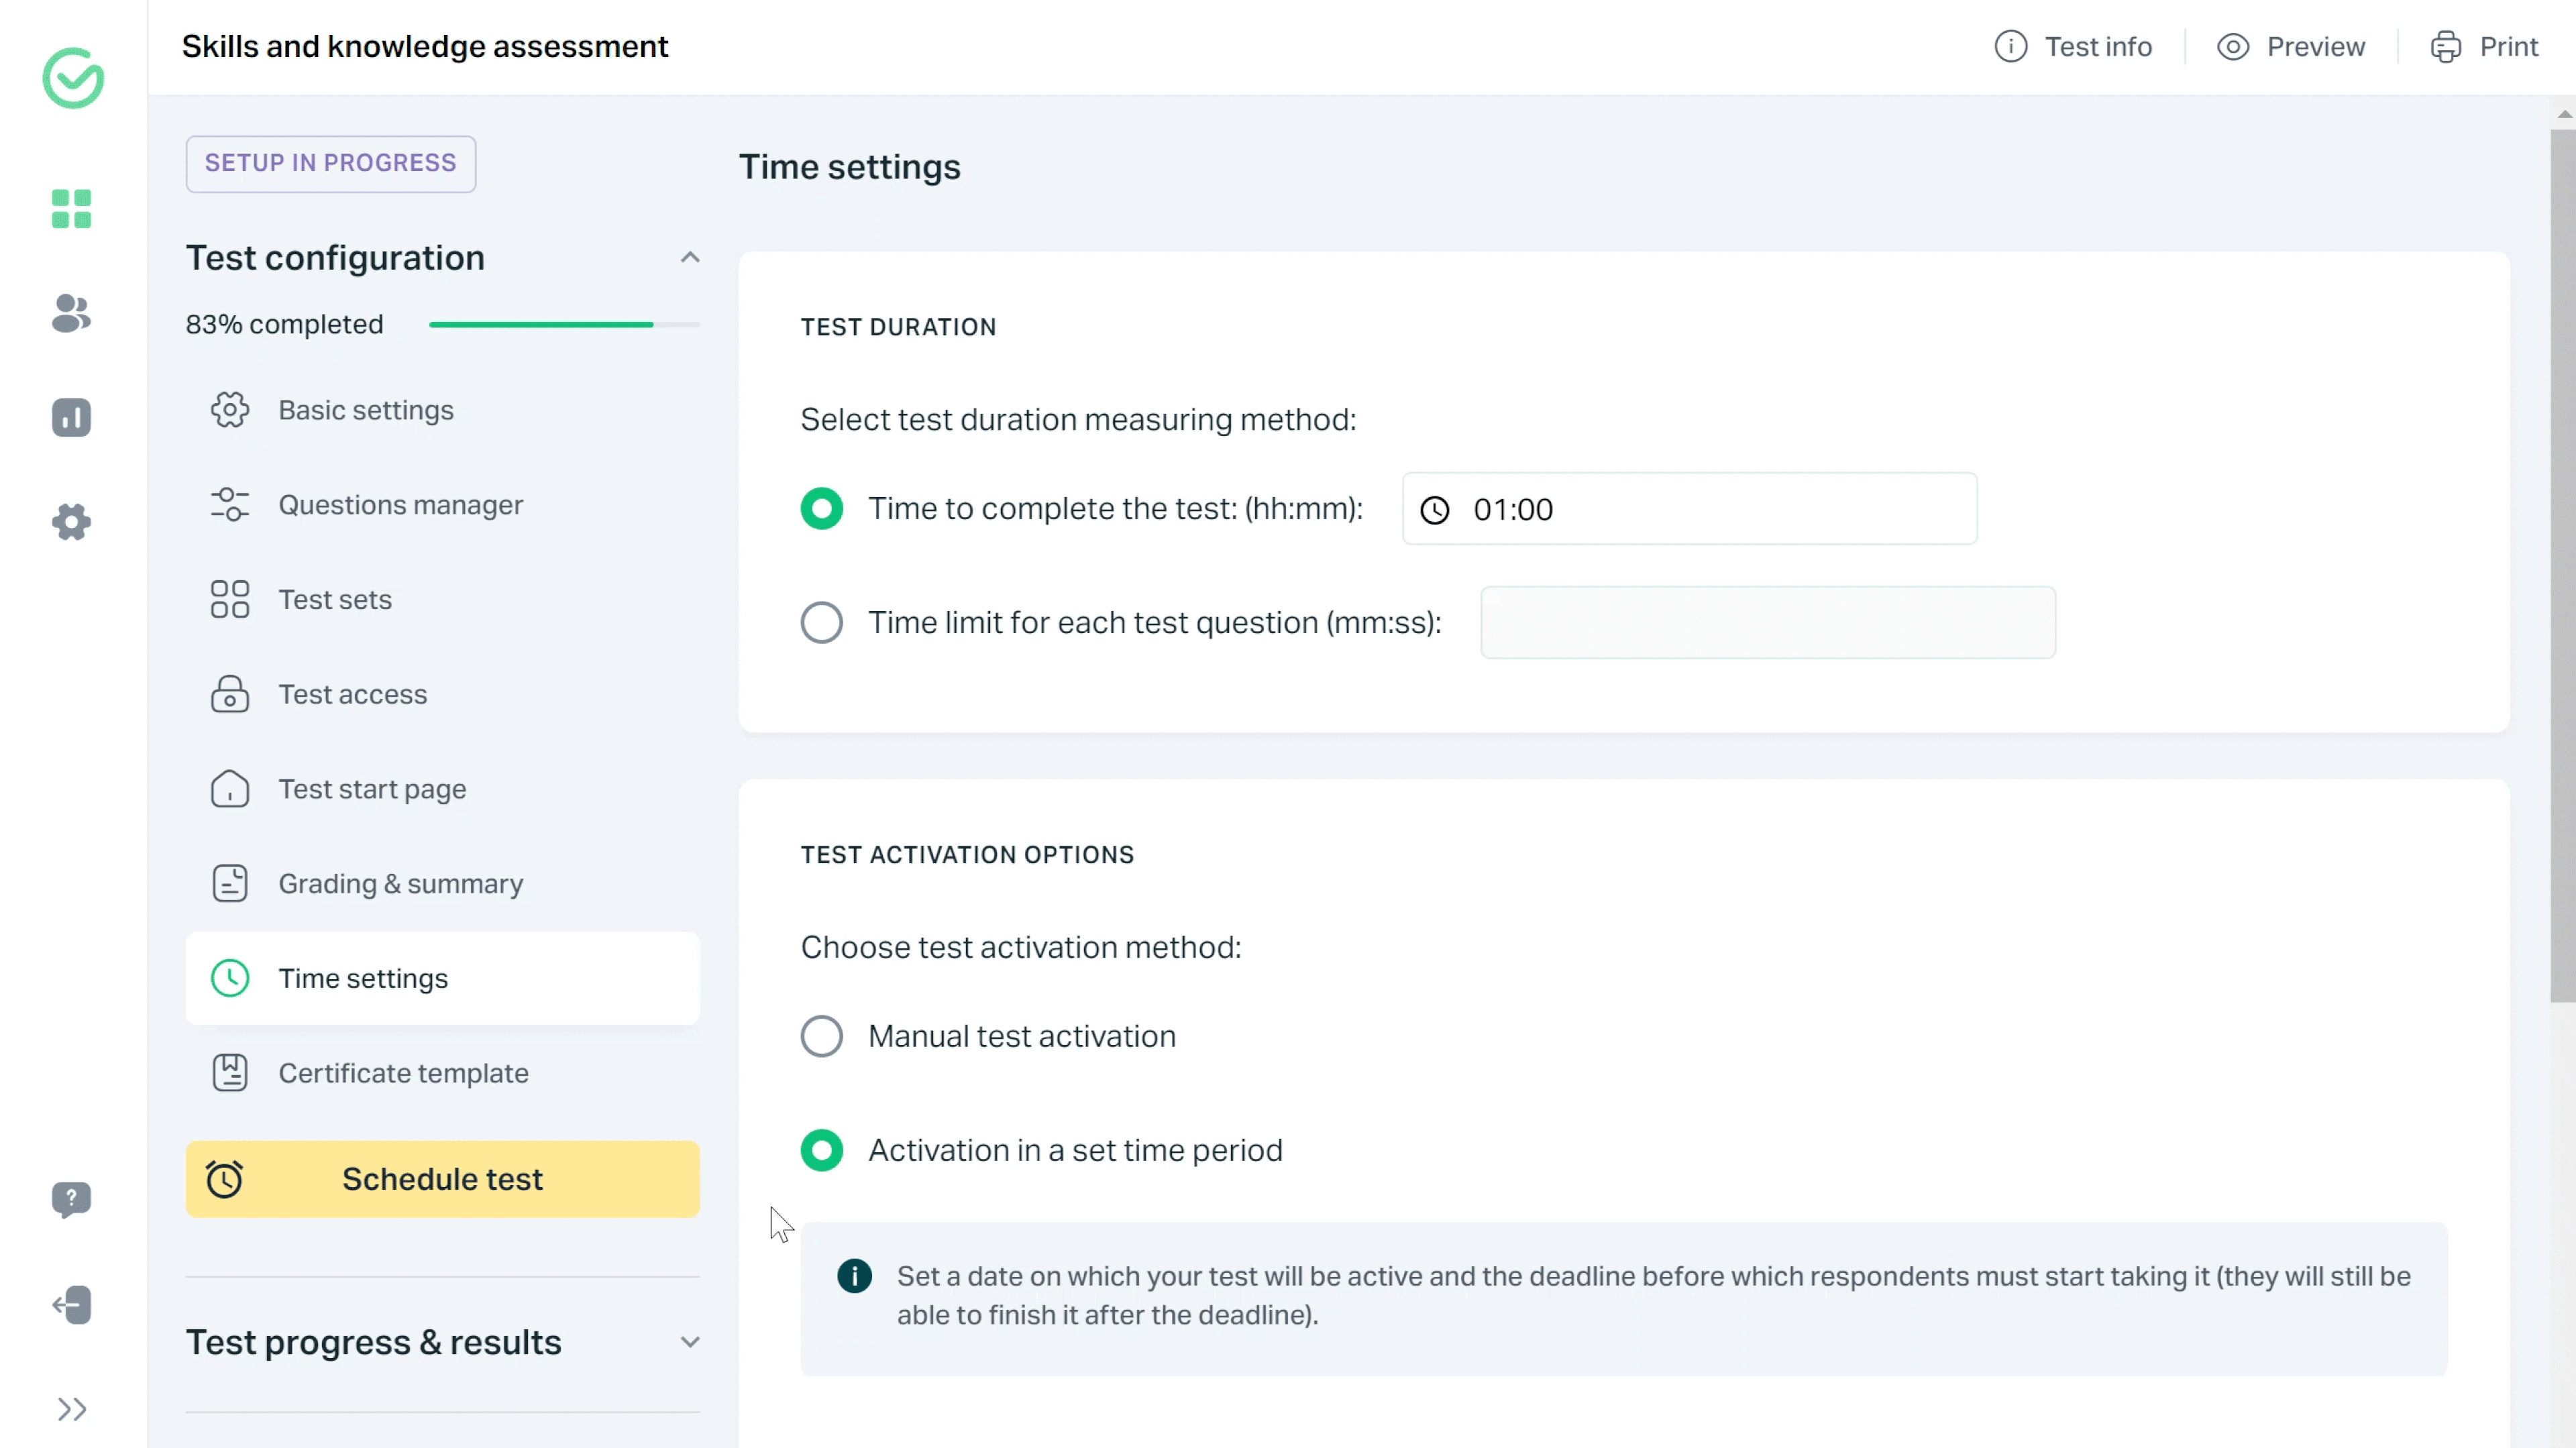Choose Manual test activation
The height and width of the screenshot is (1448, 2576).
pyautogui.click(x=821, y=1036)
